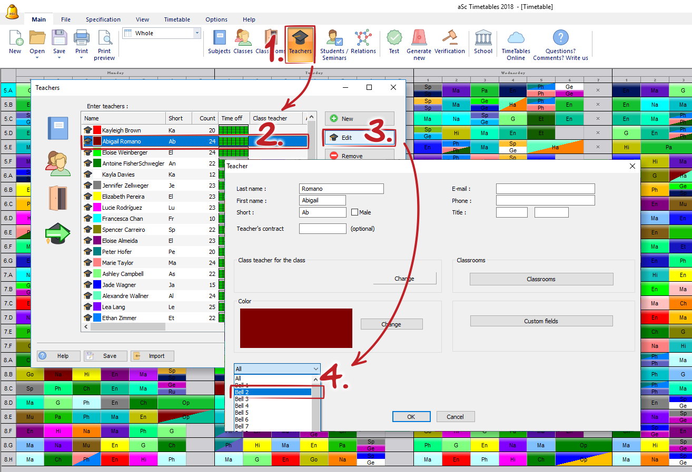Click OK in Teacher dialog
692x472 pixels.
pyautogui.click(x=411, y=417)
